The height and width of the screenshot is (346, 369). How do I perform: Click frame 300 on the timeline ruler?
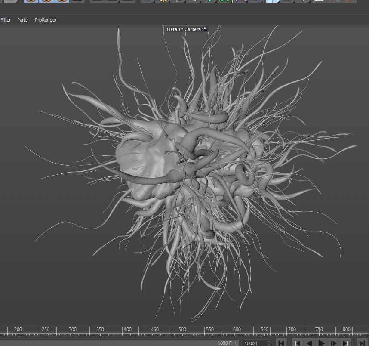(73, 329)
